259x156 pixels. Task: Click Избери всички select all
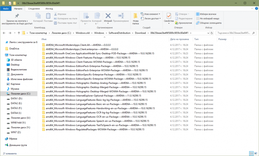pyautogui.click(x=206, y=14)
